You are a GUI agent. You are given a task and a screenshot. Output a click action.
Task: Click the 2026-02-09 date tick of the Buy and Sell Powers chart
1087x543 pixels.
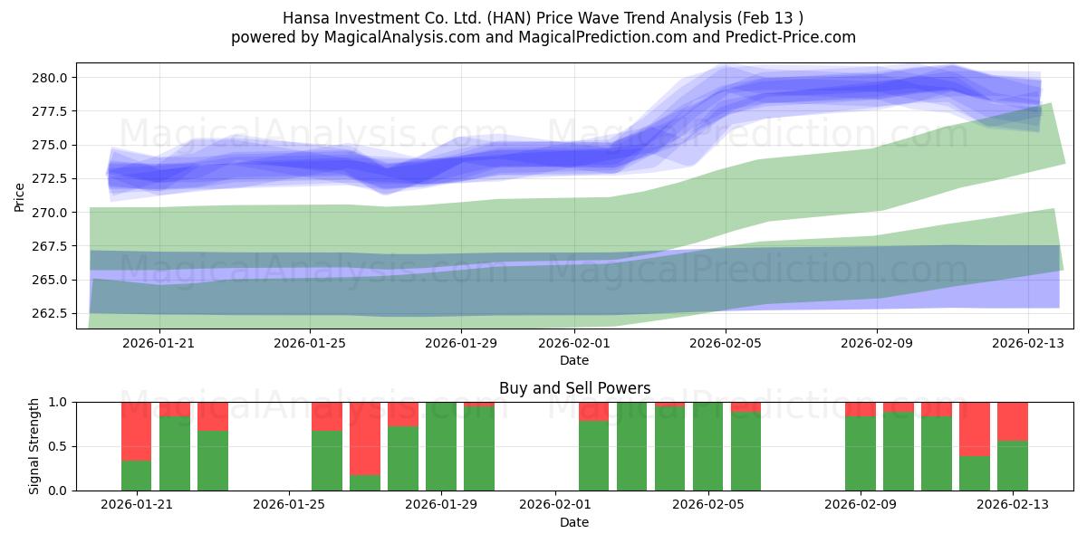pos(860,505)
